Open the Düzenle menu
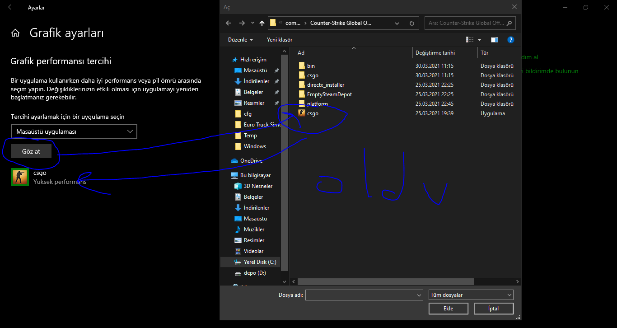Viewport: 617px width, 328px height. (241, 40)
